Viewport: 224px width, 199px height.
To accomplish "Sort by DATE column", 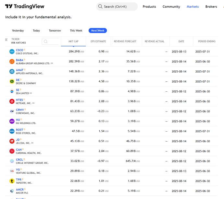I will pyautogui.click(x=181, y=41).
